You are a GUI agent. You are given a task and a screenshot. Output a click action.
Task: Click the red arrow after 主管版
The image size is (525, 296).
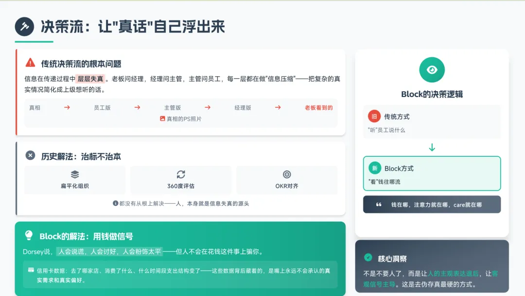click(x=208, y=107)
